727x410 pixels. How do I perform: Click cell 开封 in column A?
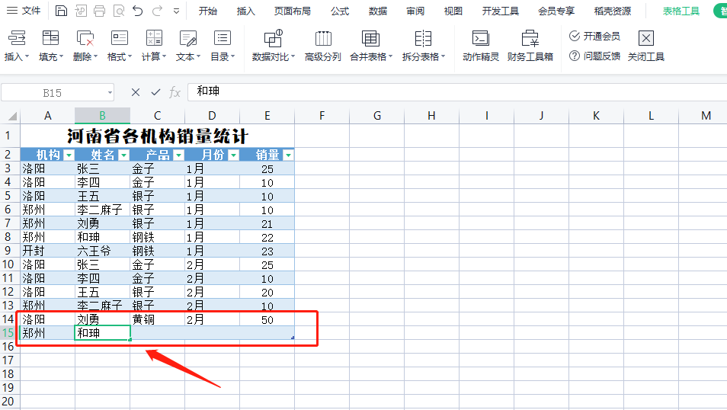pos(48,251)
